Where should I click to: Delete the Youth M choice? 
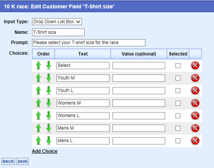pyautogui.click(x=195, y=78)
